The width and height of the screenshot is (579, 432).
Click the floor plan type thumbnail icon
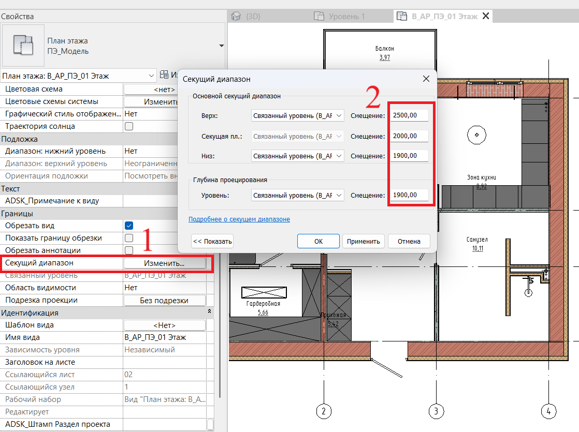(x=23, y=46)
